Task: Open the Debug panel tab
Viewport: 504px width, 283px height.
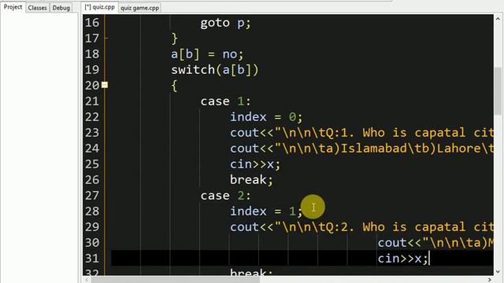Action: tap(61, 8)
